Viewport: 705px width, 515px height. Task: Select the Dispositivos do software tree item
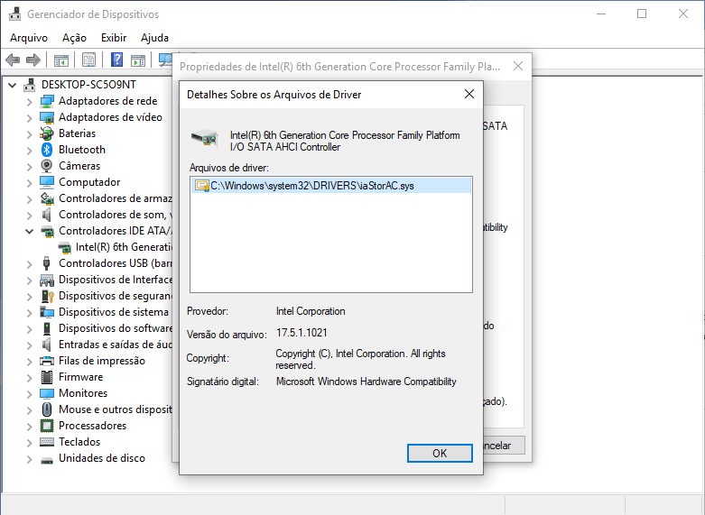(x=116, y=328)
